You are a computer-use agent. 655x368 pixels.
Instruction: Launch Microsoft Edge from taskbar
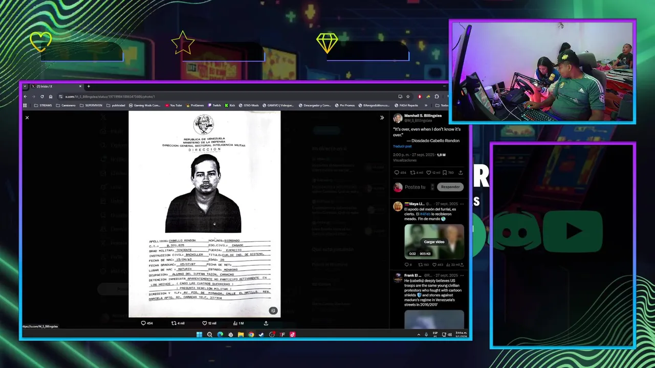(x=220, y=335)
